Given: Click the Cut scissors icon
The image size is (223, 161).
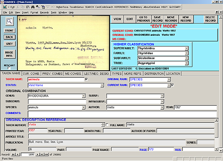Looking at the screenshot, I should pyautogui.click(x=18, y=7).
